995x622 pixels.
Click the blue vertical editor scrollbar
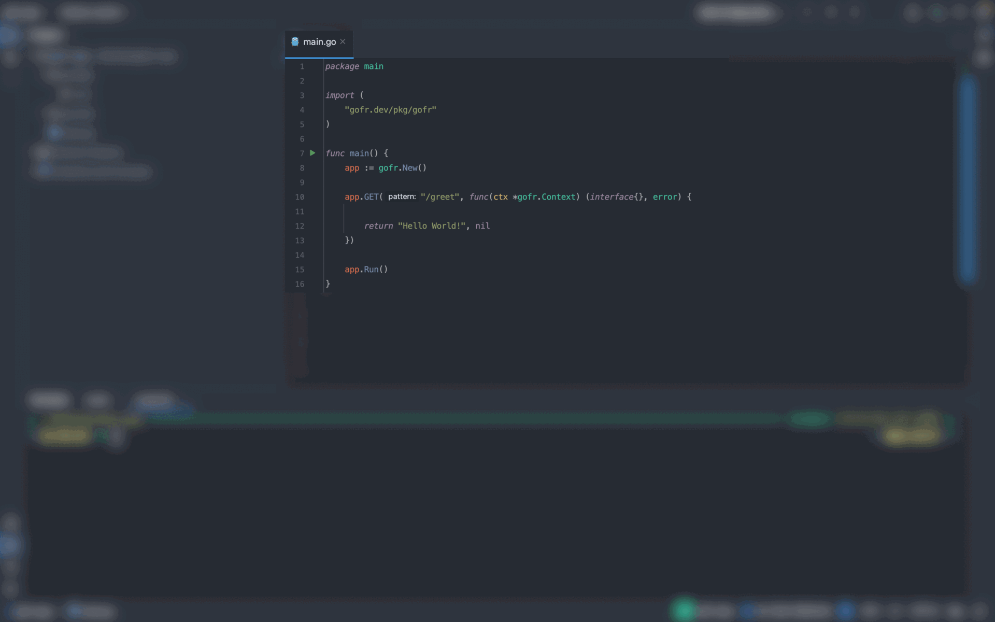[x=967, y=179]
